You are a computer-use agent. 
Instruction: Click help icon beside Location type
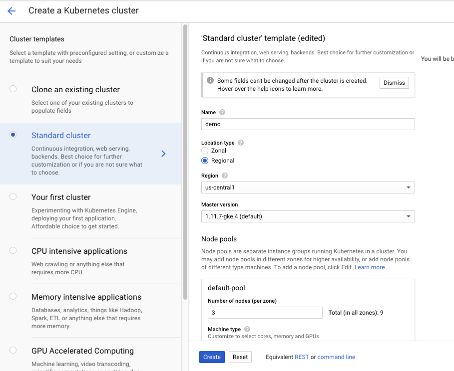241,143
